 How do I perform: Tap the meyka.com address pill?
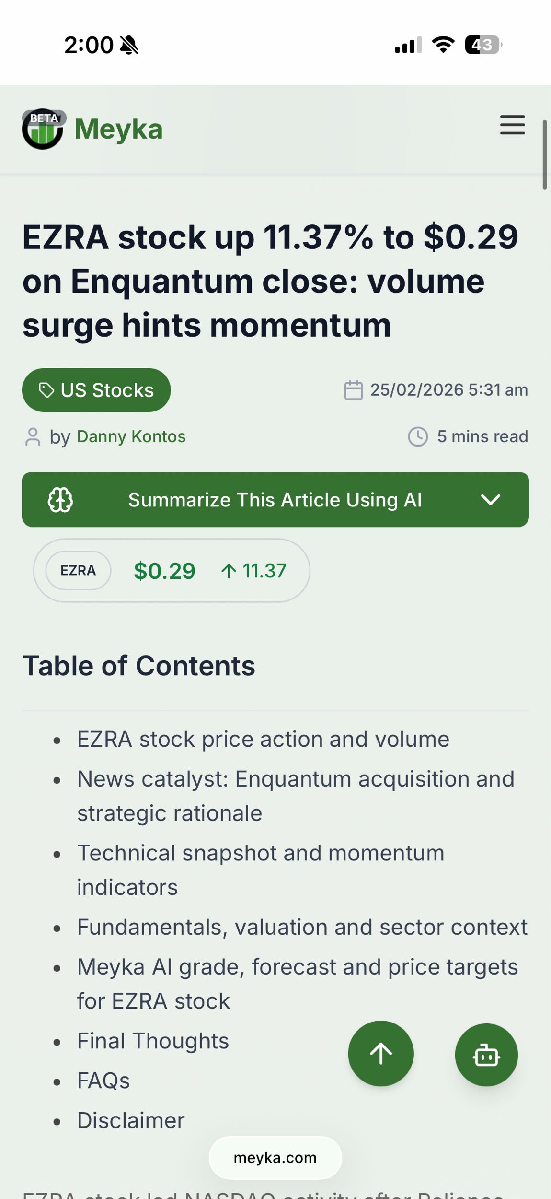(x=275, y=1158)
